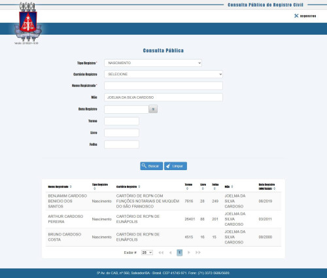Select the ARTHUR CARDOSO PEREIRA result row
Screen dimensions: 327x278
point(163,219)
